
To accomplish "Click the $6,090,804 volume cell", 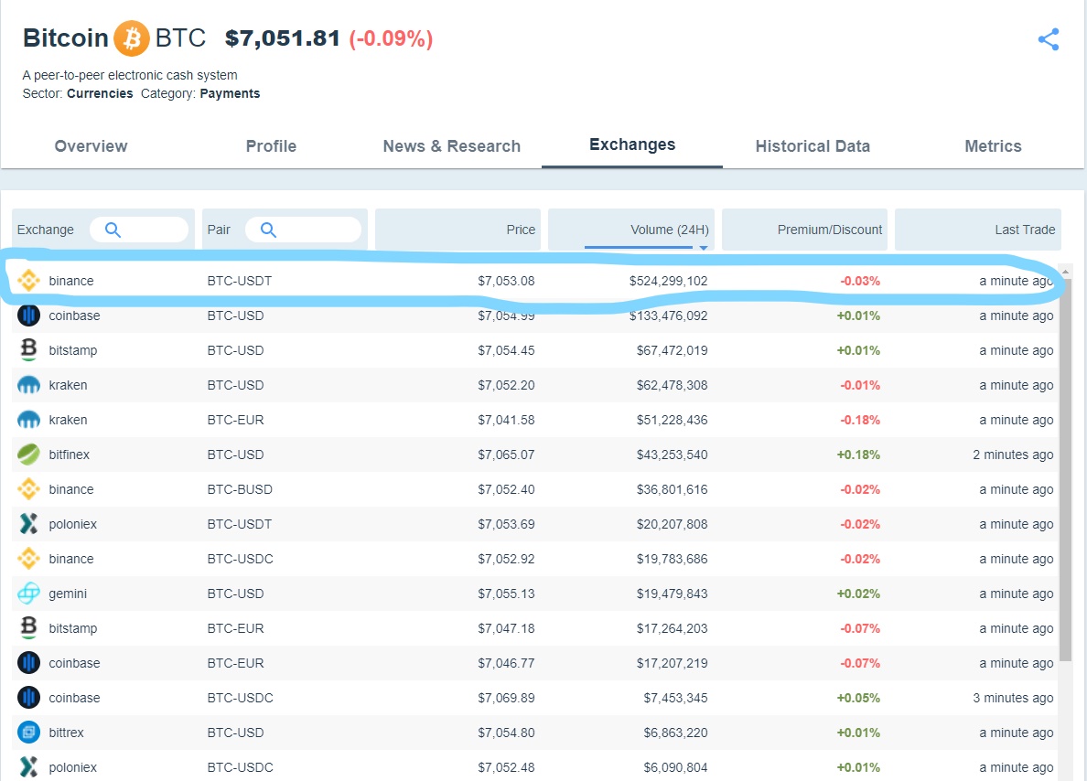I will click(676, 767).
